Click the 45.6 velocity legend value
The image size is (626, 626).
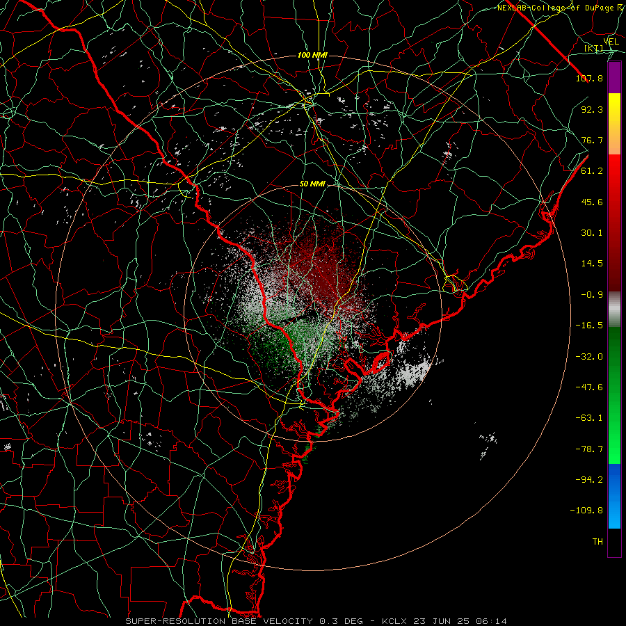click(592, 202)
